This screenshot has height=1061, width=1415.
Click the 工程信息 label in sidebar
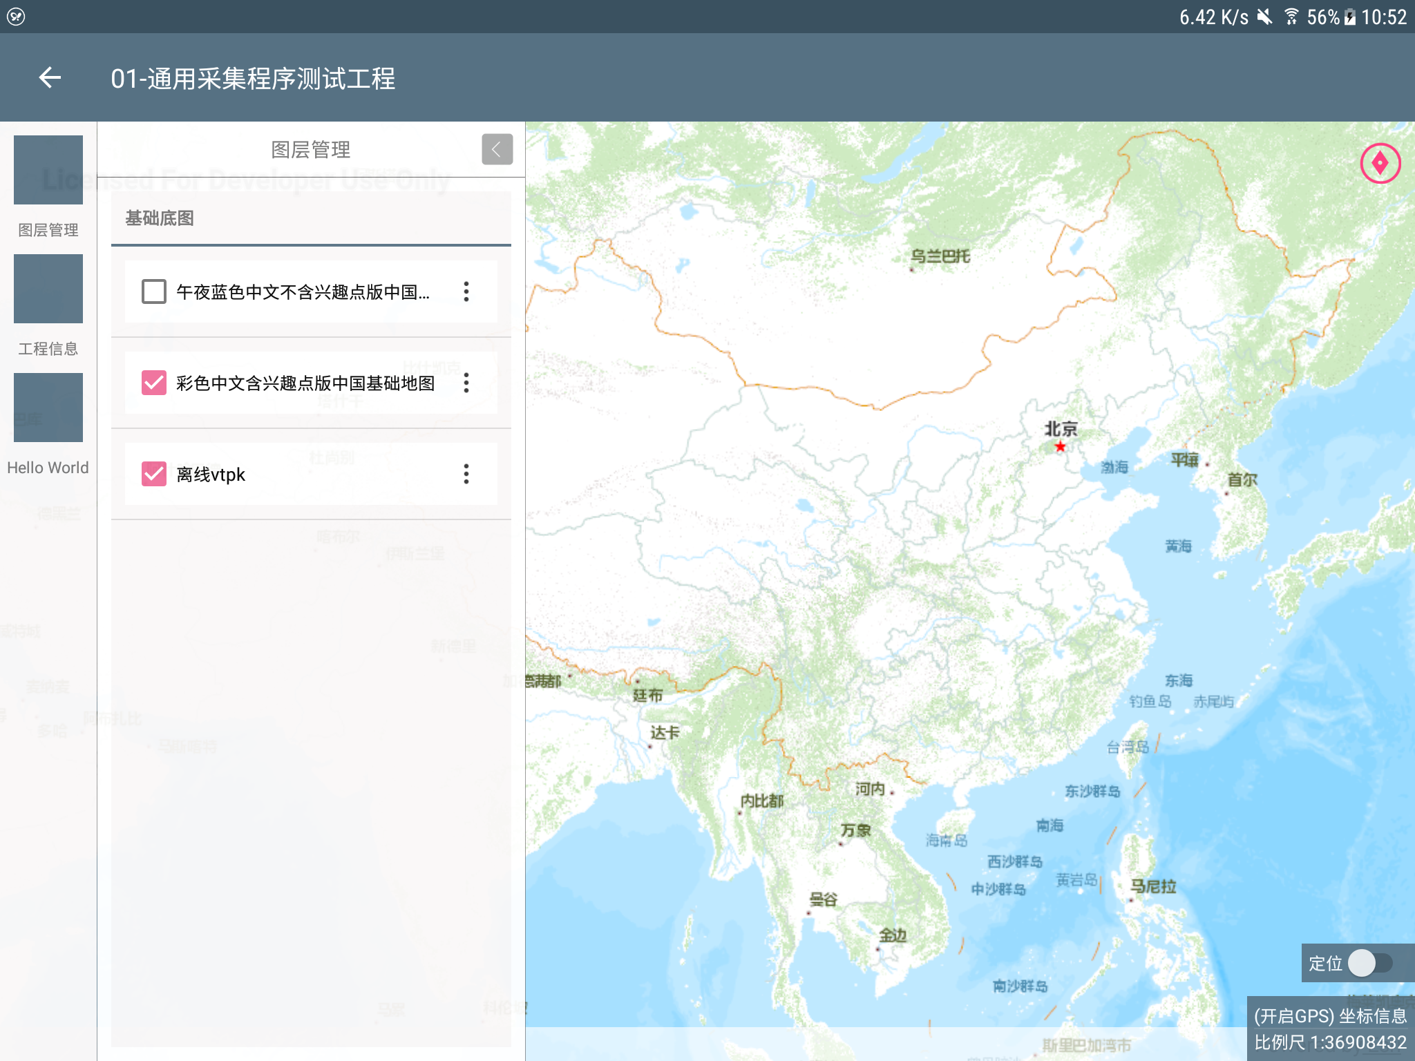pyautogui.click(x=48, y=349)
